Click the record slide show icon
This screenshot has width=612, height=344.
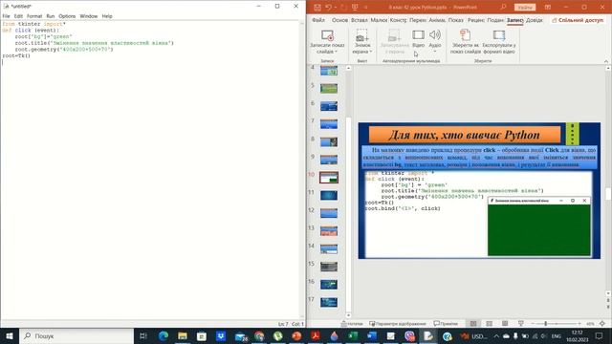[327, 35]
